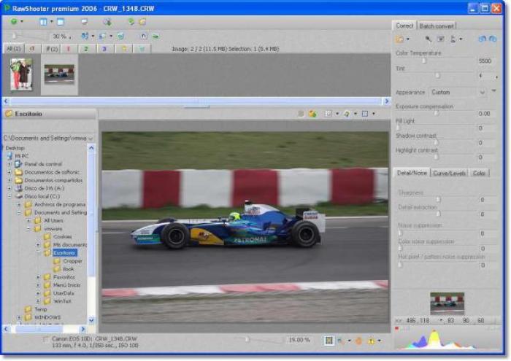Switch to the Curve/Levels tab
The width and height of the screenshot is (511, 361).
pos(449,173)
